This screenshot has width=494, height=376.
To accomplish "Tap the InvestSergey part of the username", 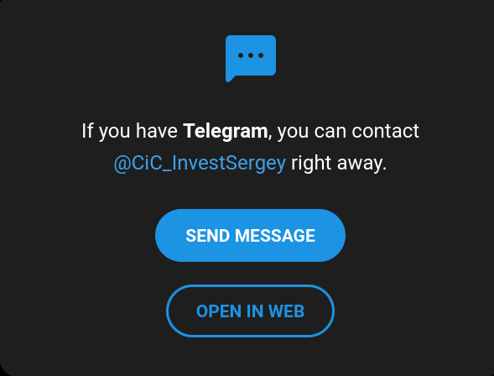I will pos(229,164).
